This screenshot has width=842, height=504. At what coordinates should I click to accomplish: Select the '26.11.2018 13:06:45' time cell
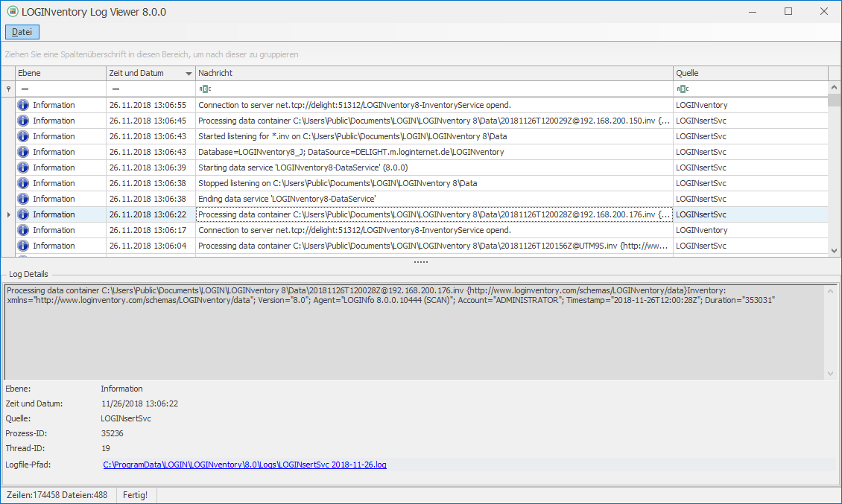[151, 121]
